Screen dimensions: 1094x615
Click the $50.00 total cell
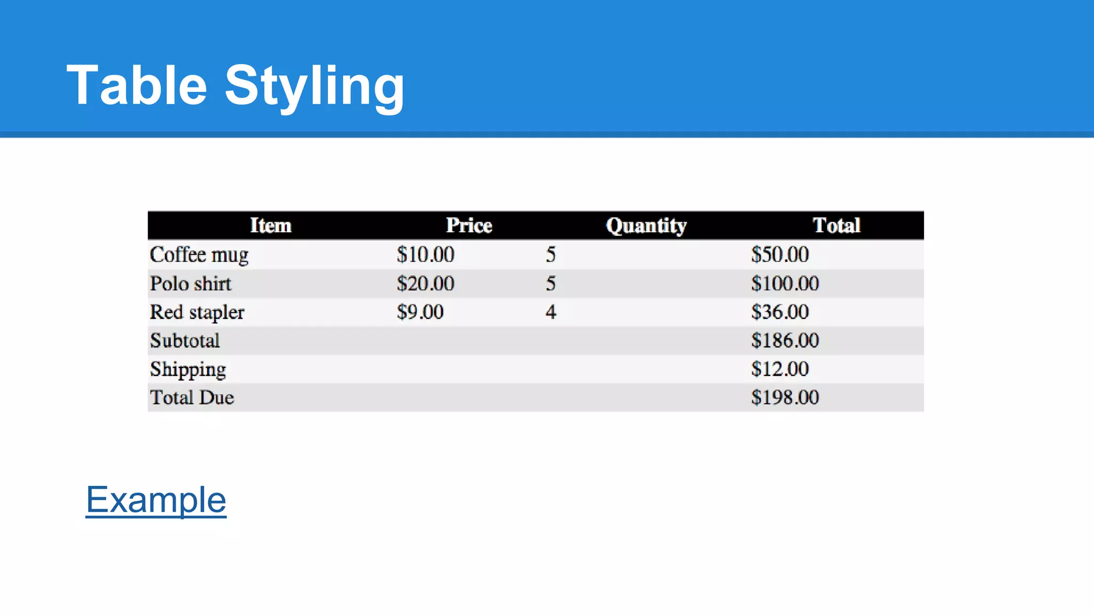pyautogui.click(x=780, y=255)
